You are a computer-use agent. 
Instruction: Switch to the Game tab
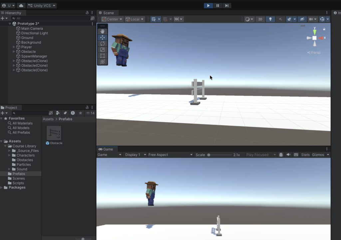coord(106,149)
